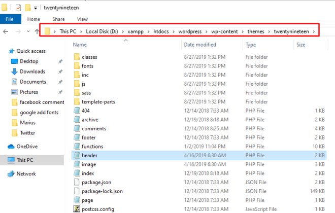This screenshot has width=335, height=213.
Task: Click the pin icon next to Pictures
Action: pos(60,92)
